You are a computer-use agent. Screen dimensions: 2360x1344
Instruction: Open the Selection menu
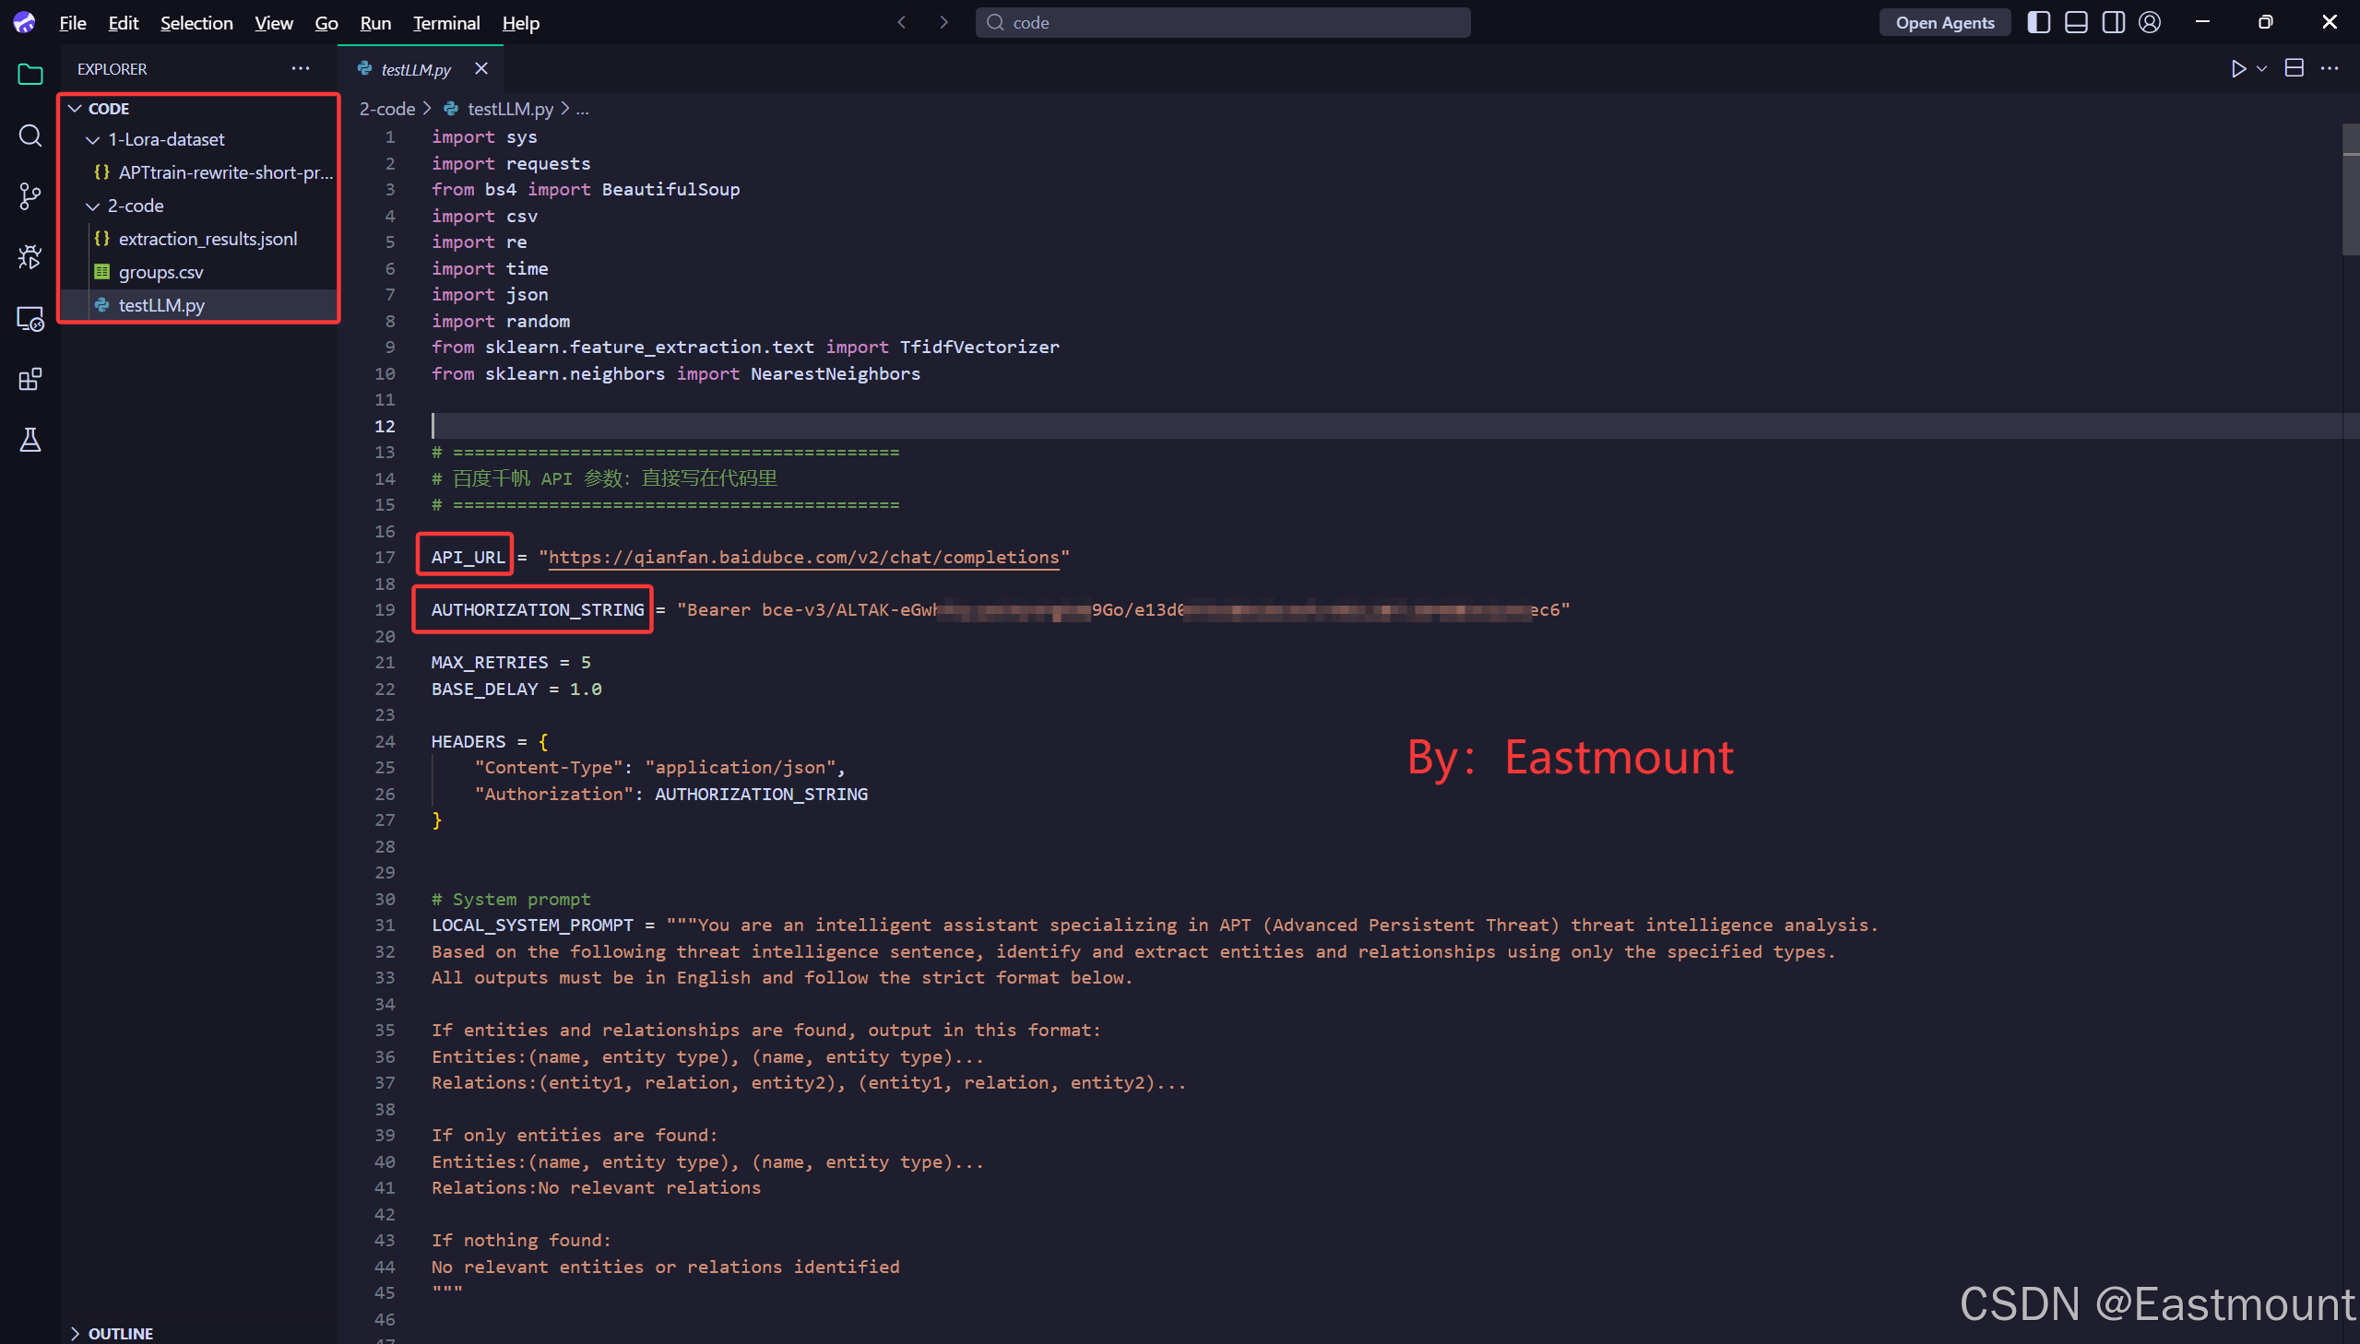tap(196, 22)
